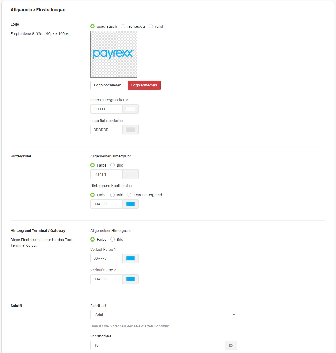Click the 'Logo hochladen' button

(x=108, y=85)
